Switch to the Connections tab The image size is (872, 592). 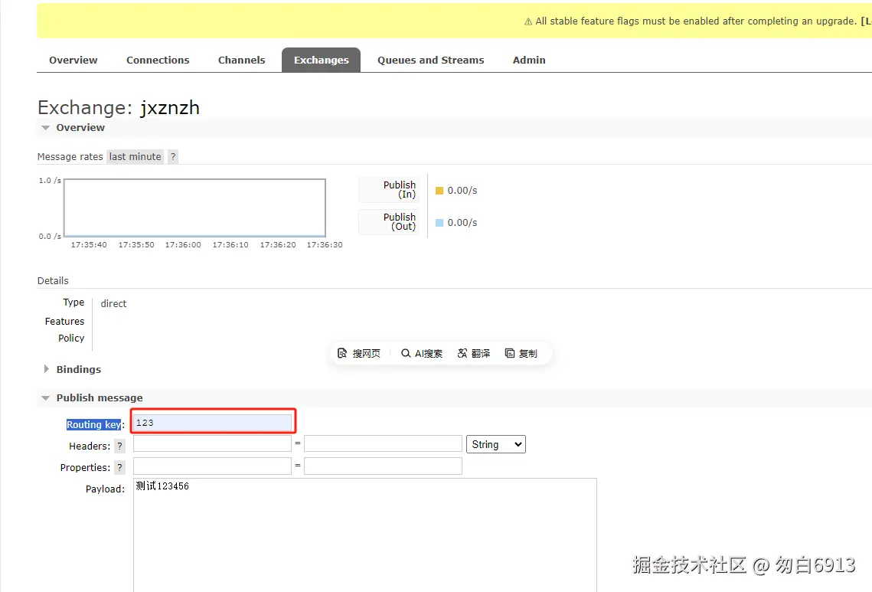158,60
